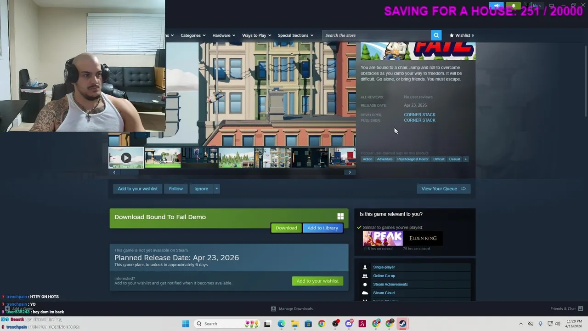Open Wishlist 9 in the store header
588x331 pixels.
[462, 35]
